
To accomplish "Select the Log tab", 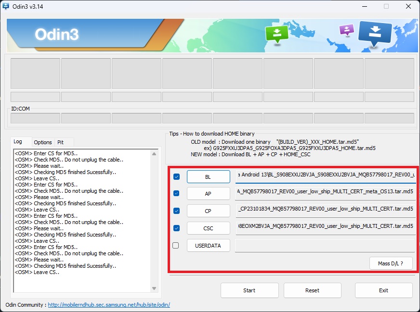I will click(x=18, y=142).
